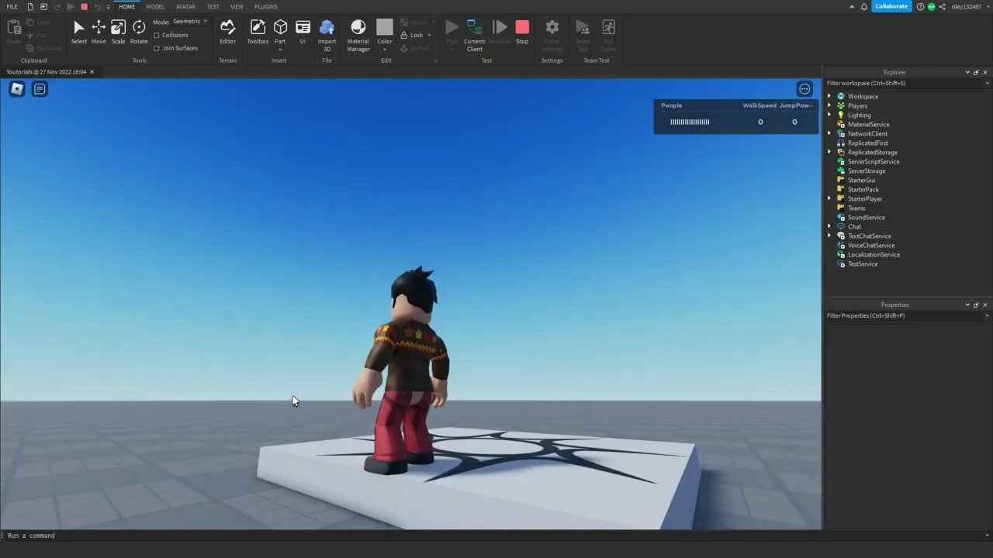
Task: Open the viewport three-dots menu
Action: 804,89
